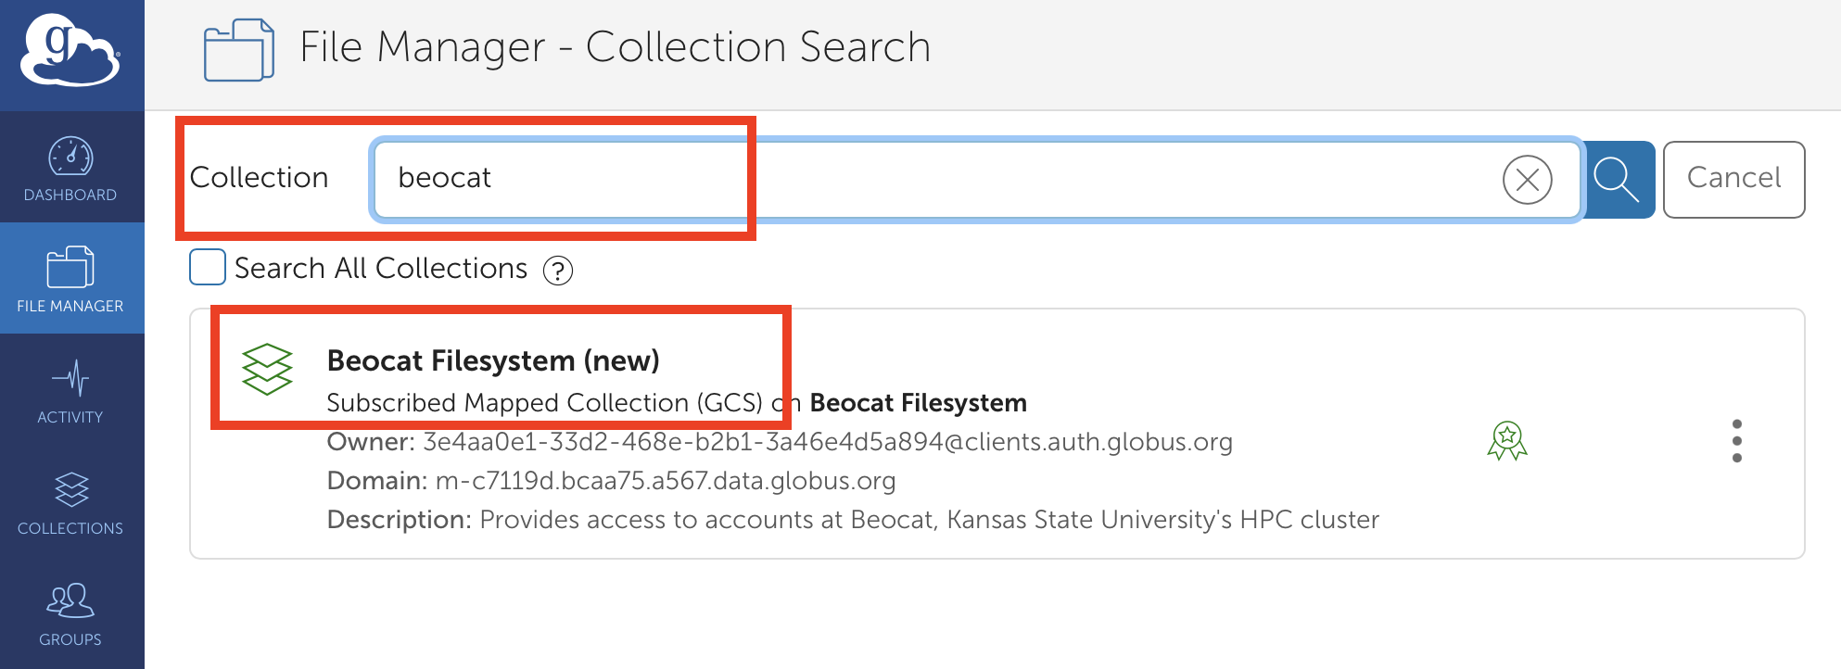
Task: Select the Beocat Filesystem (new) collection
Action: [x=492, y=360]
